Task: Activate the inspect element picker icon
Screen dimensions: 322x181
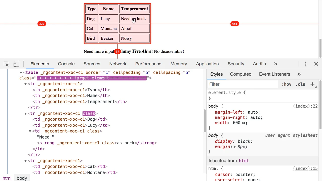Action: point(6,64)
